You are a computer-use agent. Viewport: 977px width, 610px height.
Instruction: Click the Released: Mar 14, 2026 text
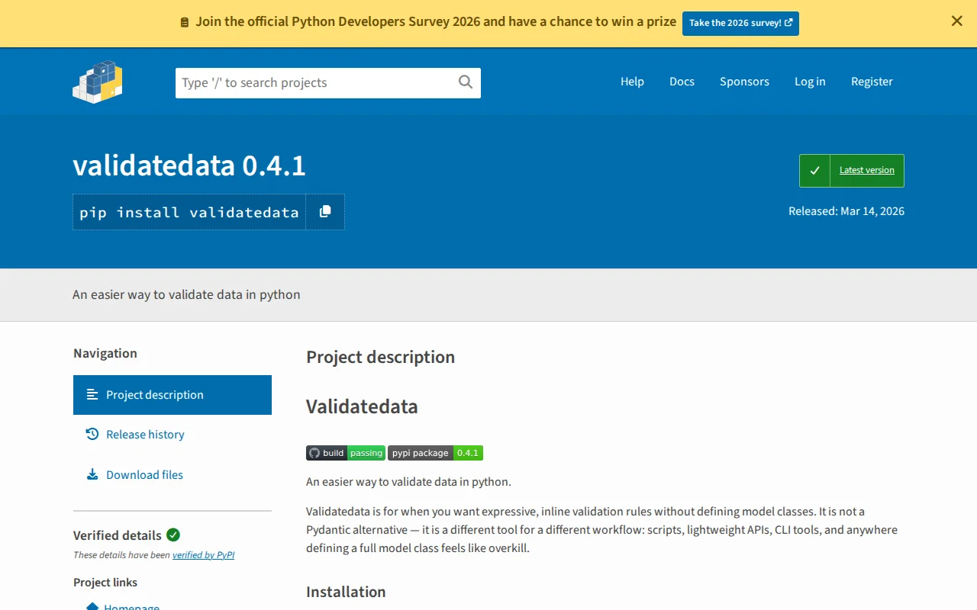pos(846,211)
